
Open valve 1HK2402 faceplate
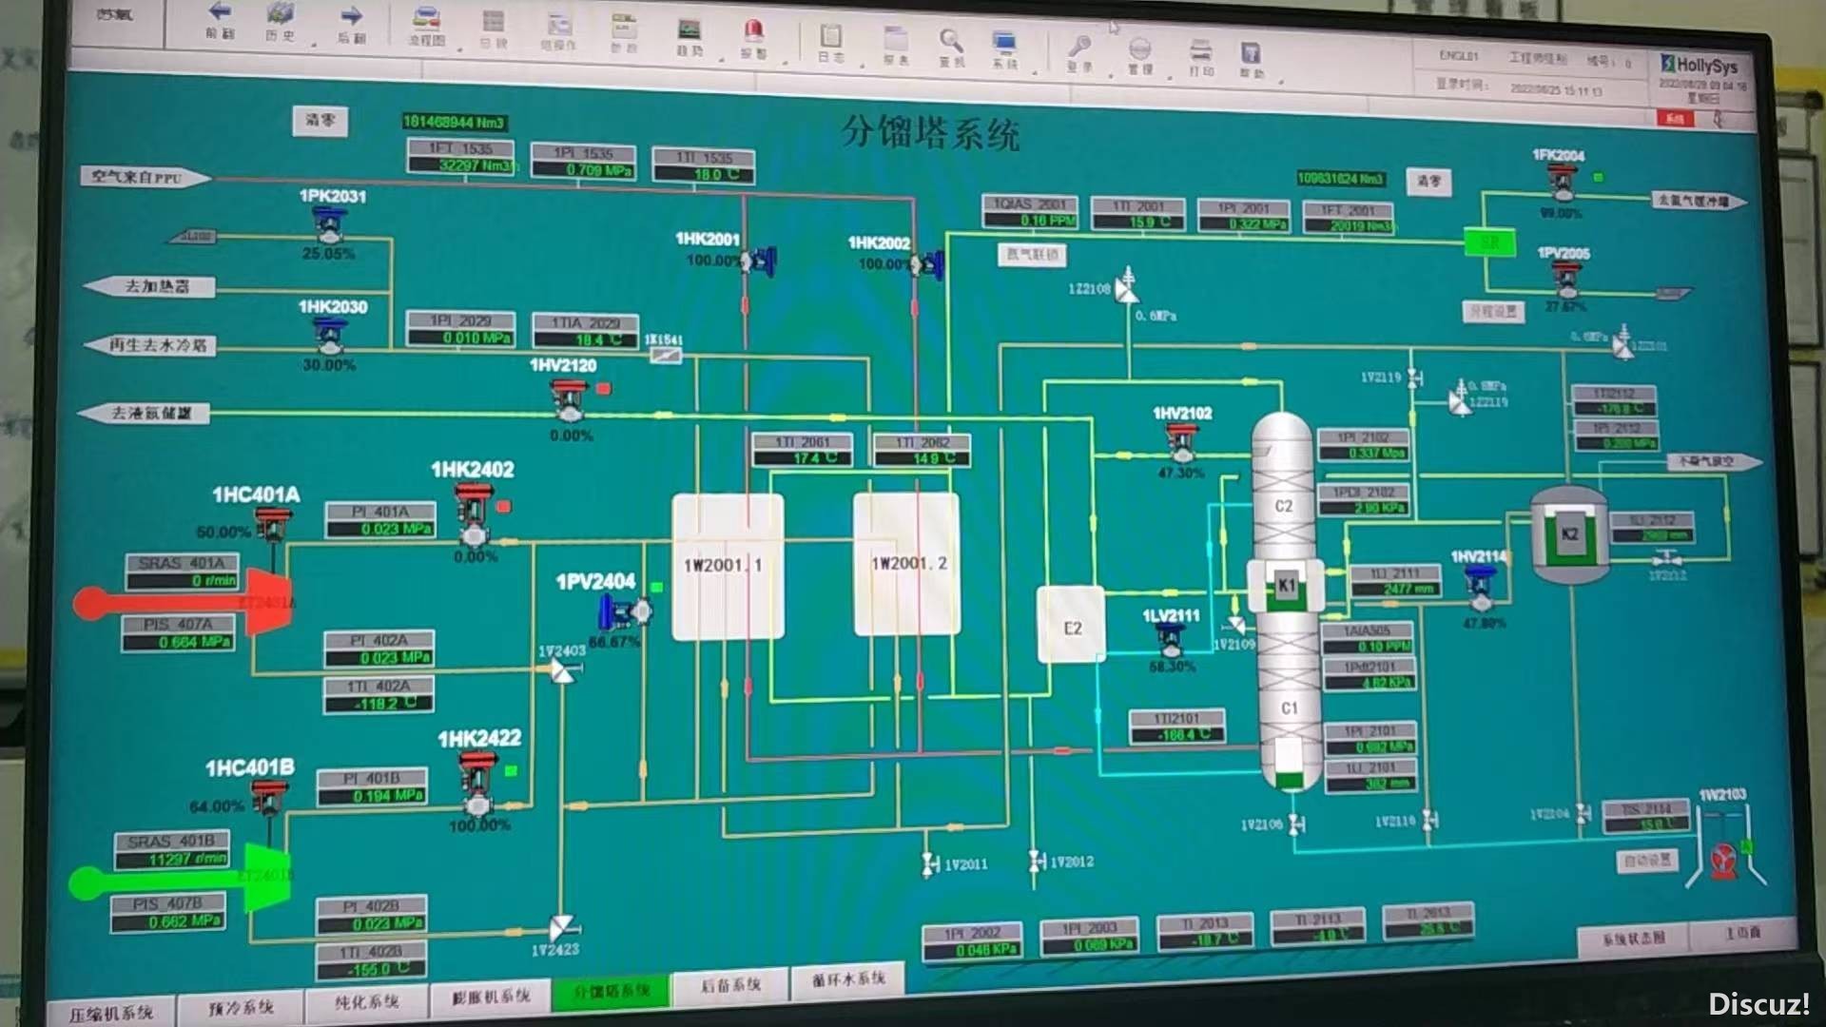point(474,514)
